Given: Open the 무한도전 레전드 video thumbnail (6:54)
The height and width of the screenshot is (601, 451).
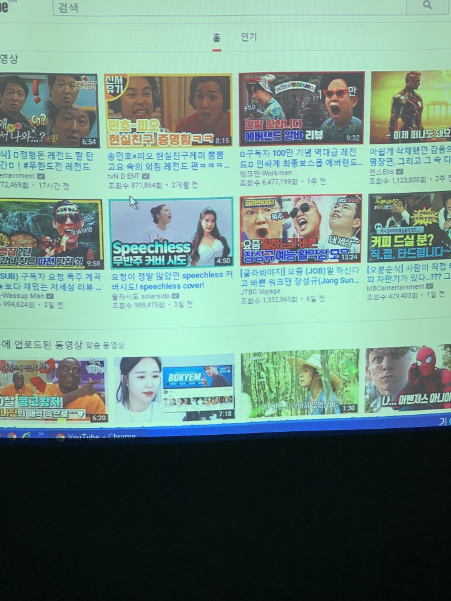Looking at the screenshot, I should click(49, 110).
